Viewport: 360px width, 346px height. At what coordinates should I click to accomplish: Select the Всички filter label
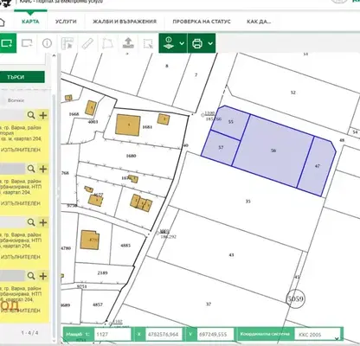point(16,100)
